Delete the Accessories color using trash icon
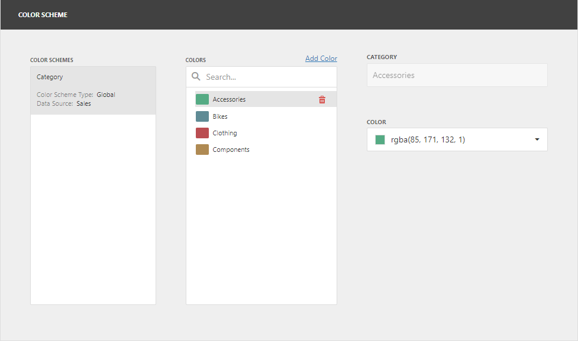The height and width of the screenshot is (341, 578). coord(322,99)
